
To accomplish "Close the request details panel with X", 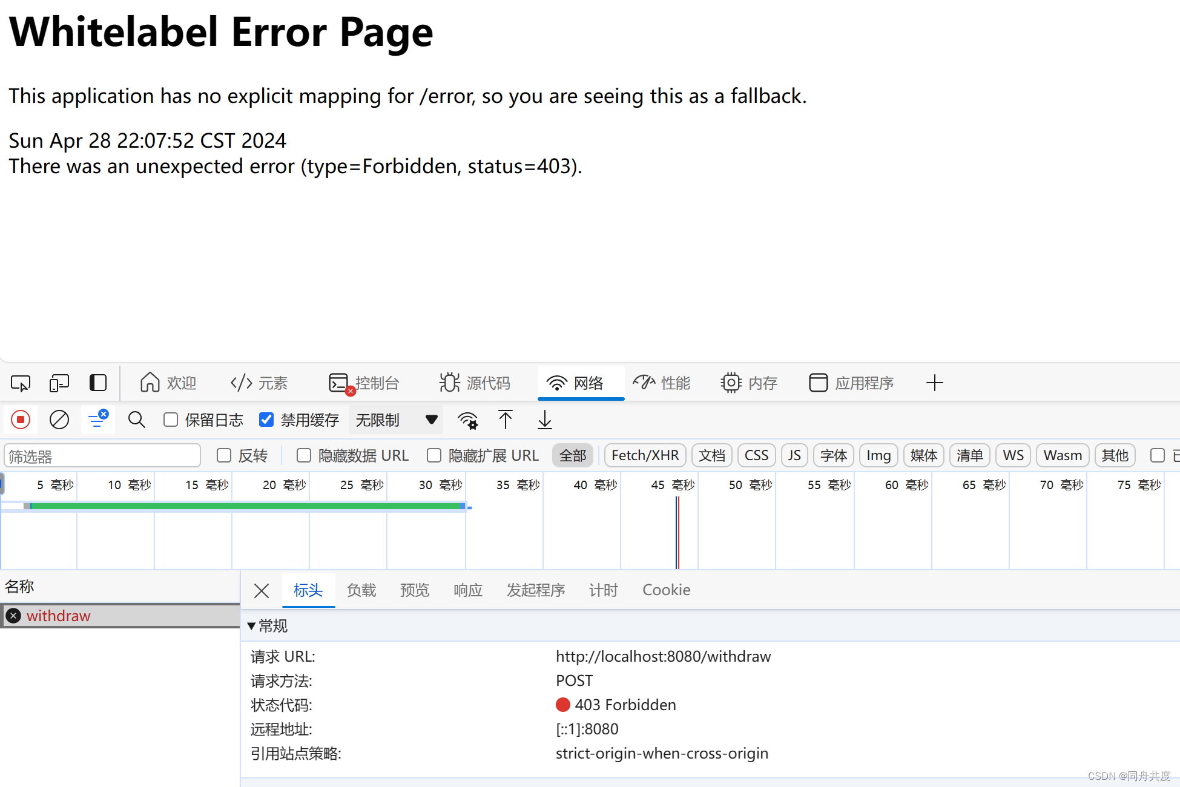I will pos(262,590).
